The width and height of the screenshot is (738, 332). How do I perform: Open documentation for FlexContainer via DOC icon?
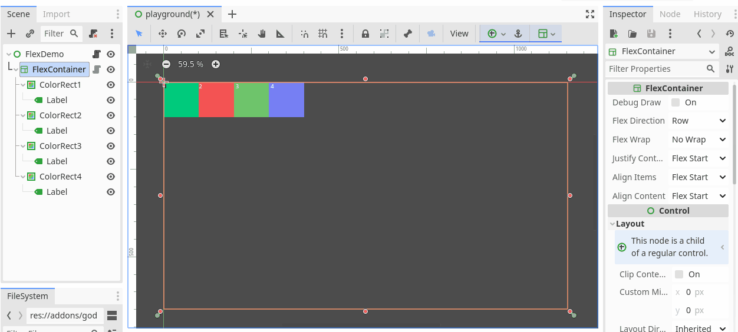click(x=730, y=51)
